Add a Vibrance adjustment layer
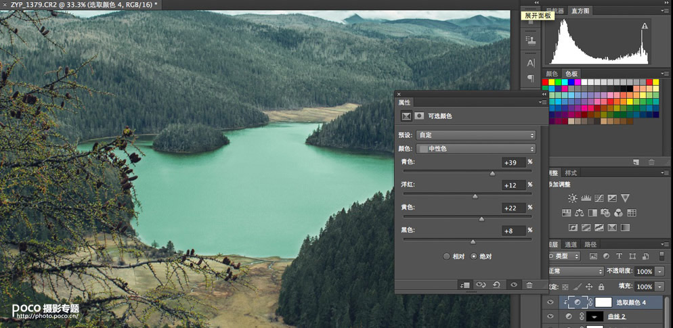 click(625, 198)
